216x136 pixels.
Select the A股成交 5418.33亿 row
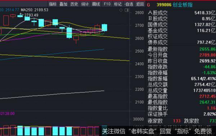click(x=181, y=13)
